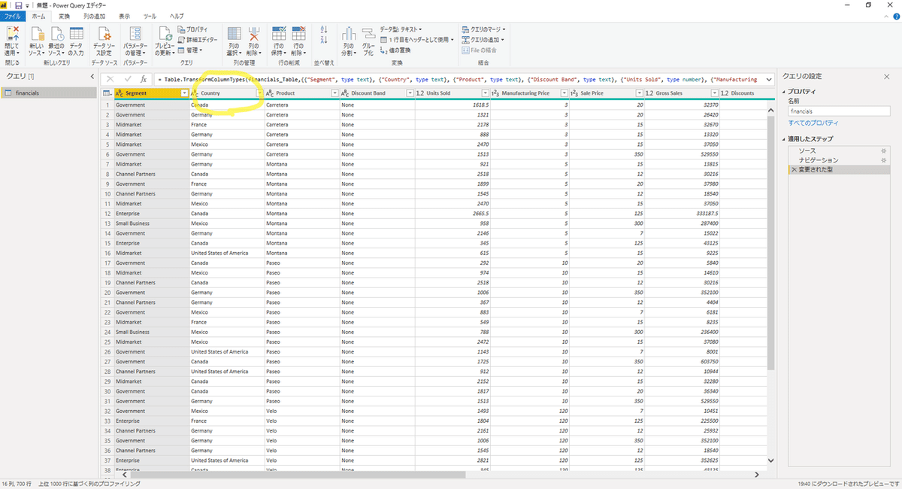Switch to the ツール tab

pyautogui.click(x=150, y=16)
